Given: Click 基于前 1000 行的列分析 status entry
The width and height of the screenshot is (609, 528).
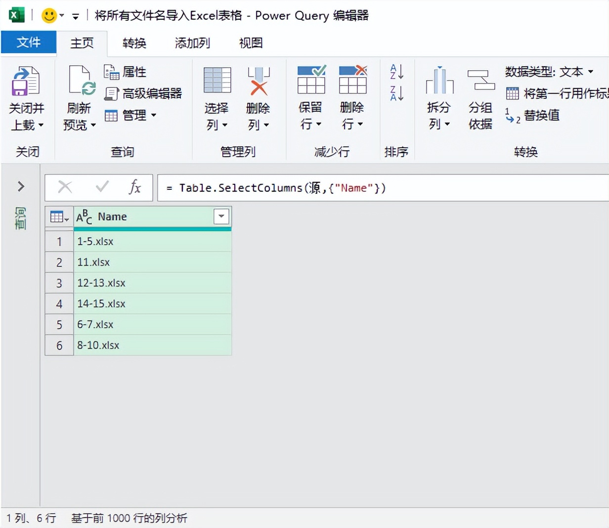Looking at the screenshot, I should click(x=129, y=518).
